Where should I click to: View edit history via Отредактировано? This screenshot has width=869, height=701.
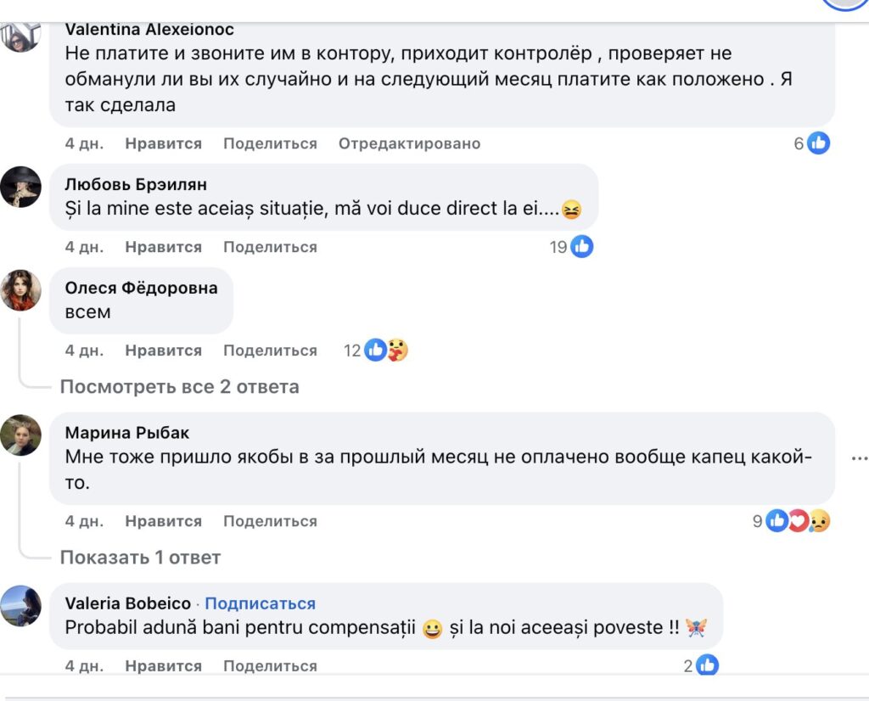tap(409, 143)
